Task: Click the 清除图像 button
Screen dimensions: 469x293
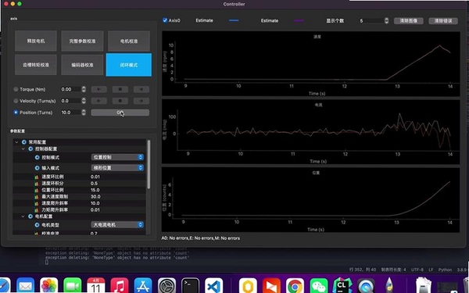Action: click(x=408, y=20)
